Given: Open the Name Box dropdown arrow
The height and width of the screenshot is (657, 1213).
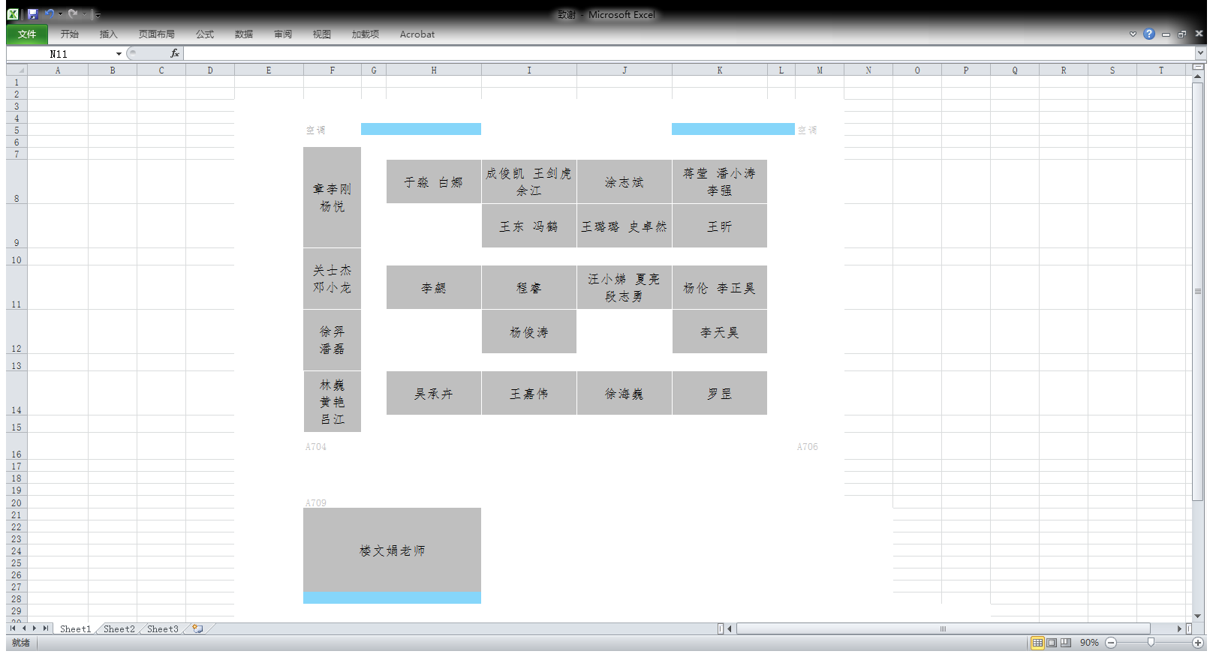Looking at the screenshot, I should pos(119,54).
